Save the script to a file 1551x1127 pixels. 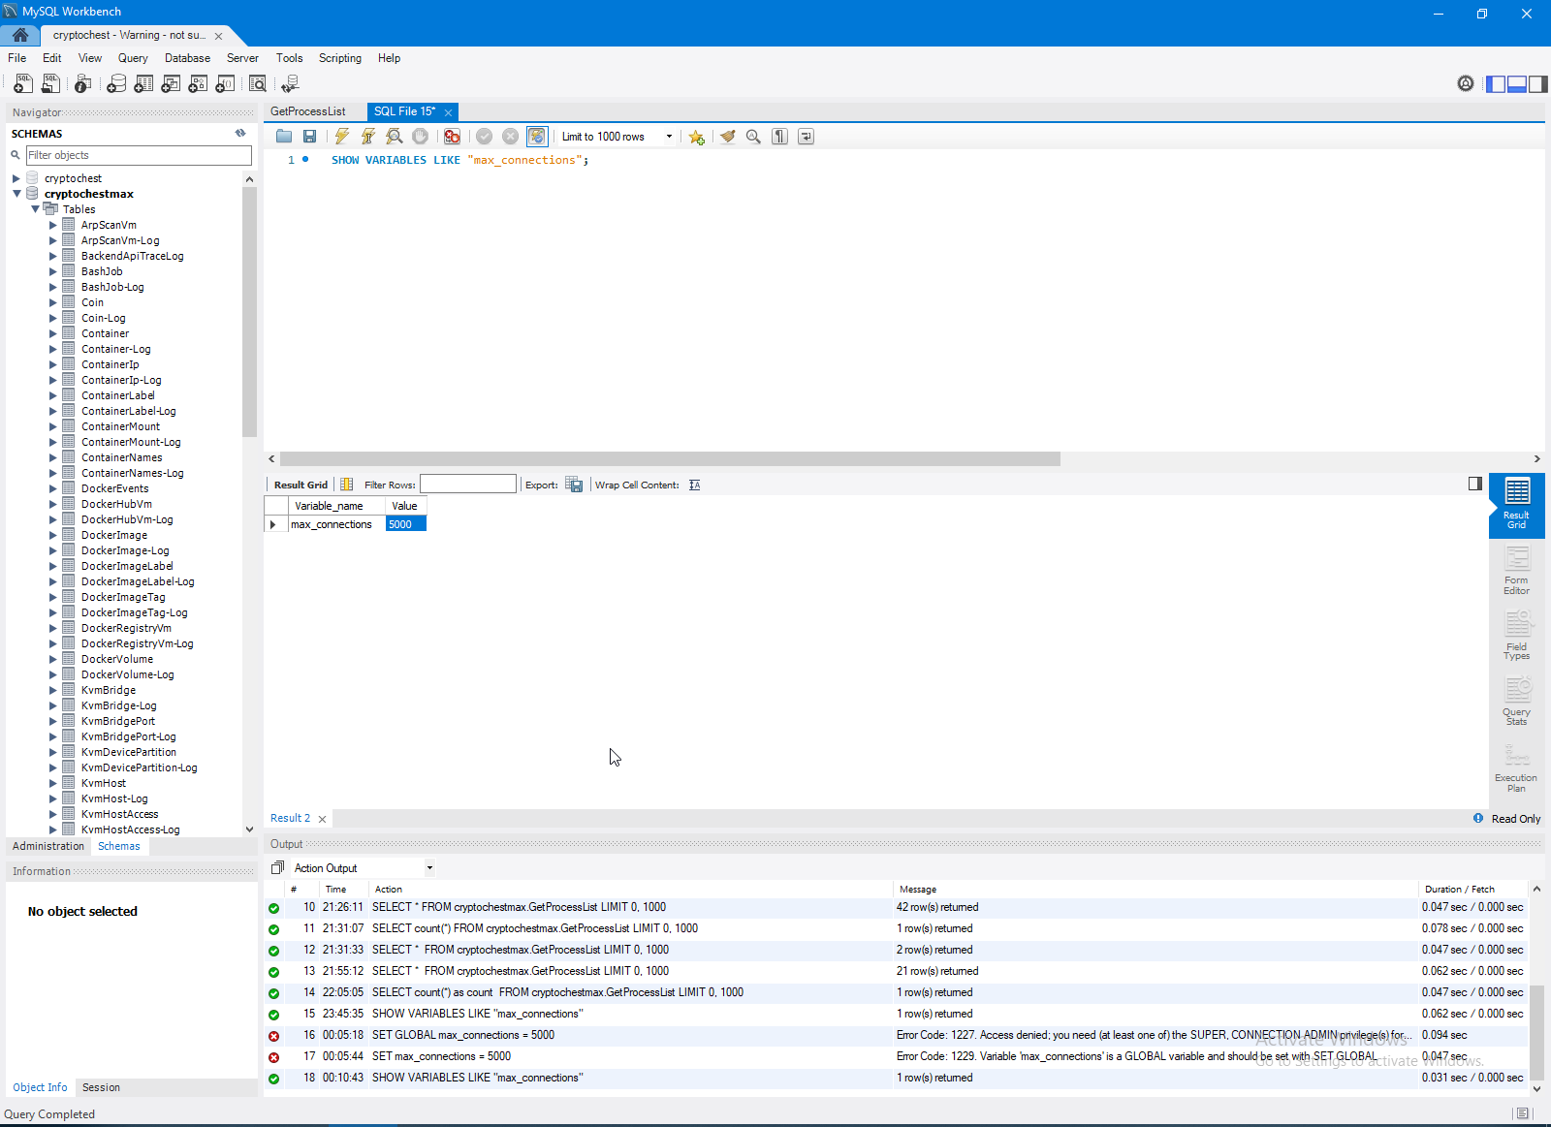[x=310, y=137]
